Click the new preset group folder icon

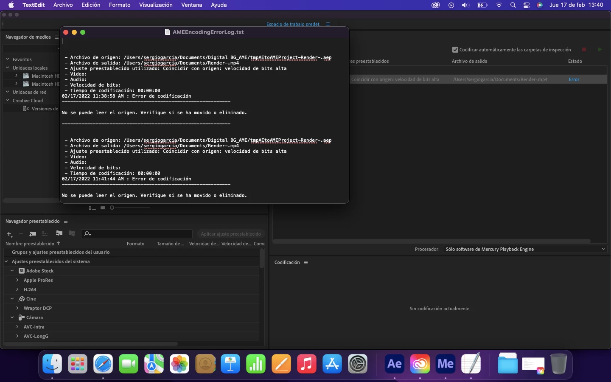[x=33, y=234]
